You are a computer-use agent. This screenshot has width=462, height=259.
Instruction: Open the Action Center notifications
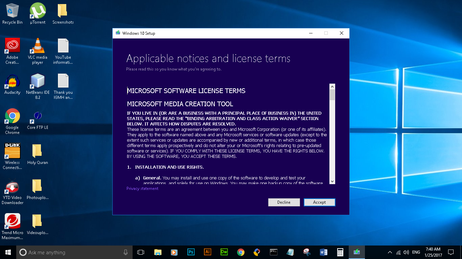click(x=451, y=252)
